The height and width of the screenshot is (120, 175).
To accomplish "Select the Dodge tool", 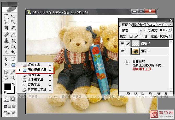I will pos(13,52).
